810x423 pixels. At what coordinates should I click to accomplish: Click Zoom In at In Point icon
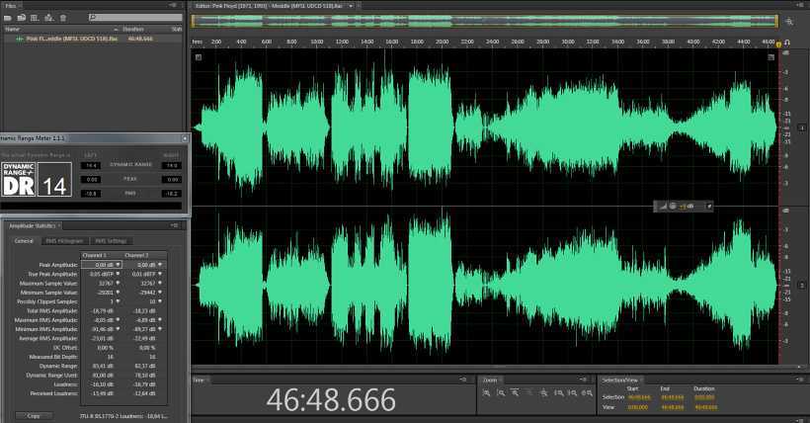click(559, 393)
